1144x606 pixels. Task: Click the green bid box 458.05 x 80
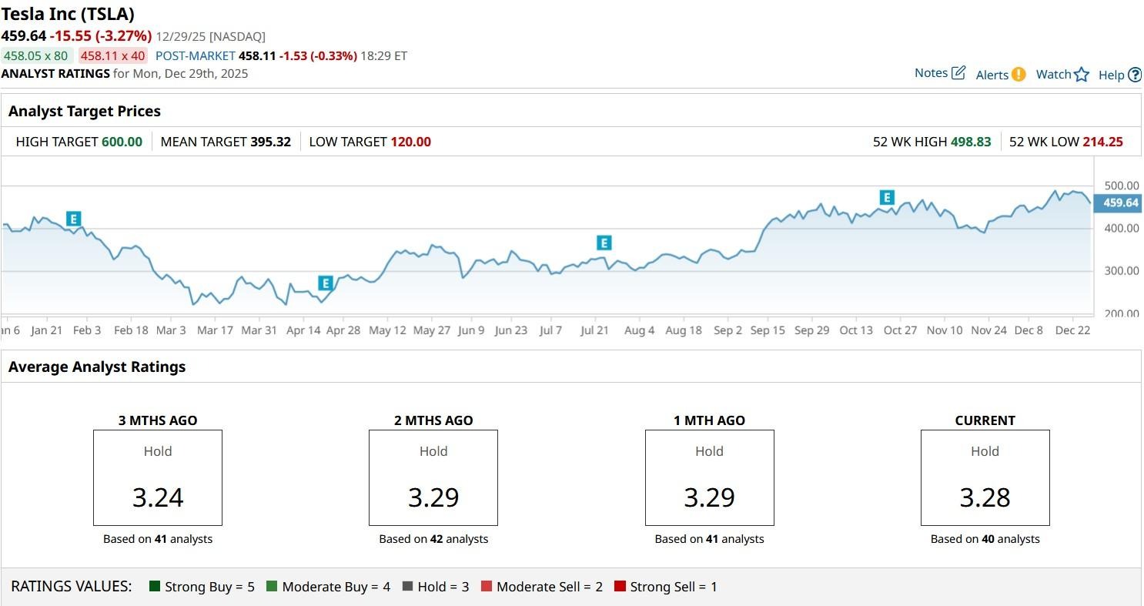tap(36, 55)
